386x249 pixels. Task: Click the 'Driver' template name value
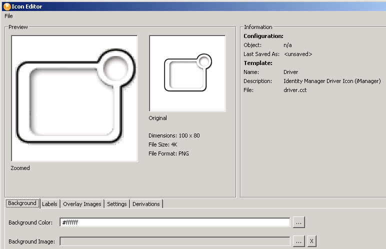coord(290,72)
